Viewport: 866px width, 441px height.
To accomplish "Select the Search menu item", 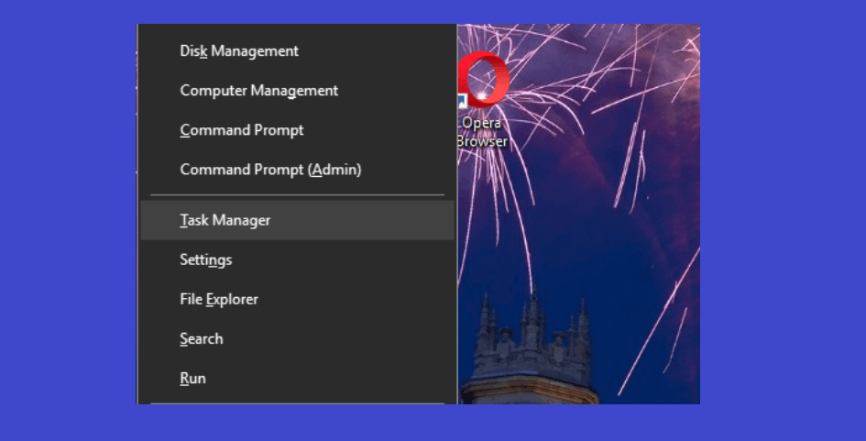I will click(x=297, y=338).
